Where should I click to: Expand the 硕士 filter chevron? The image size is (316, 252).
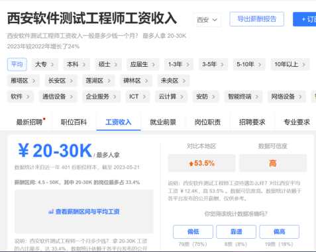coord(116,65)
